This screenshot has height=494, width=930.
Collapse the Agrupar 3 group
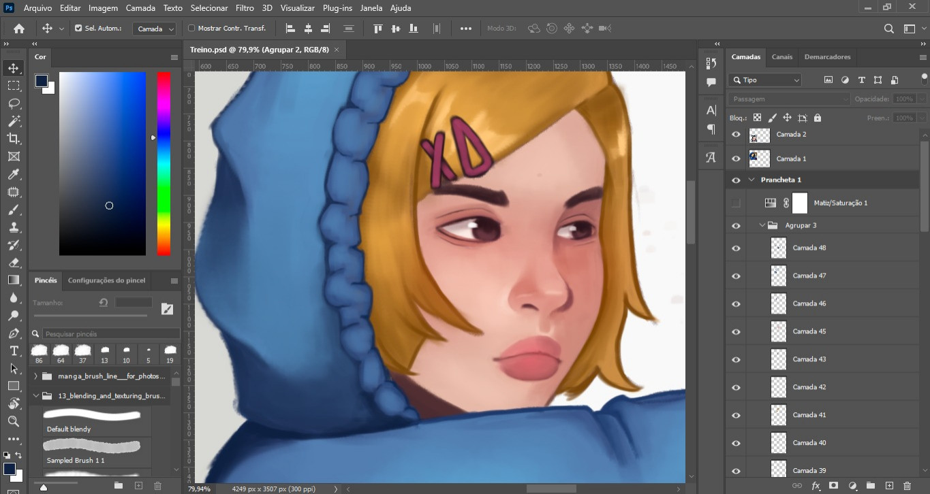[x=762, y=225]
